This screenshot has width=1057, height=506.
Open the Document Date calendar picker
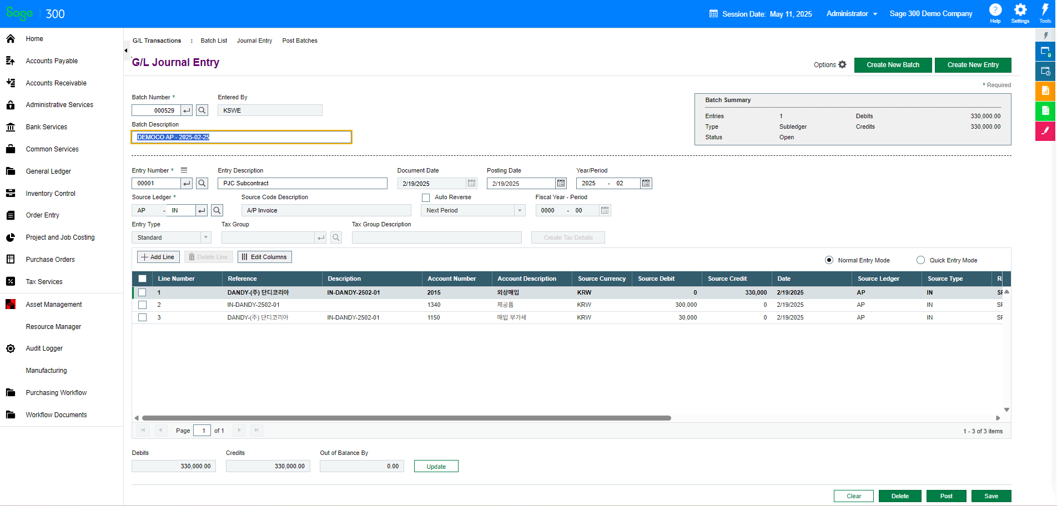point(471,183)
